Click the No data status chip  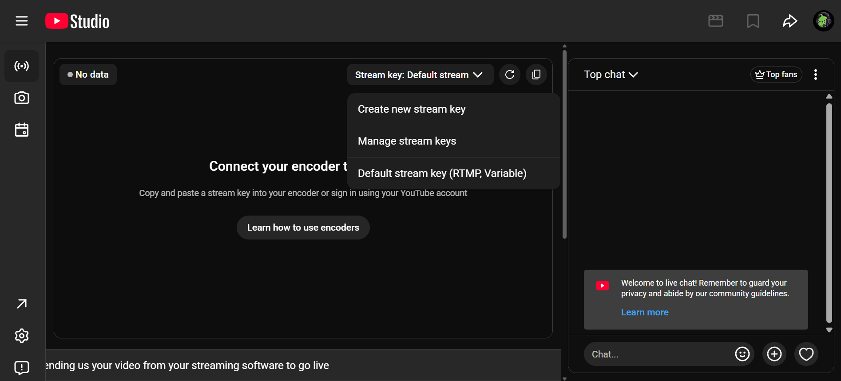point(88,75)
